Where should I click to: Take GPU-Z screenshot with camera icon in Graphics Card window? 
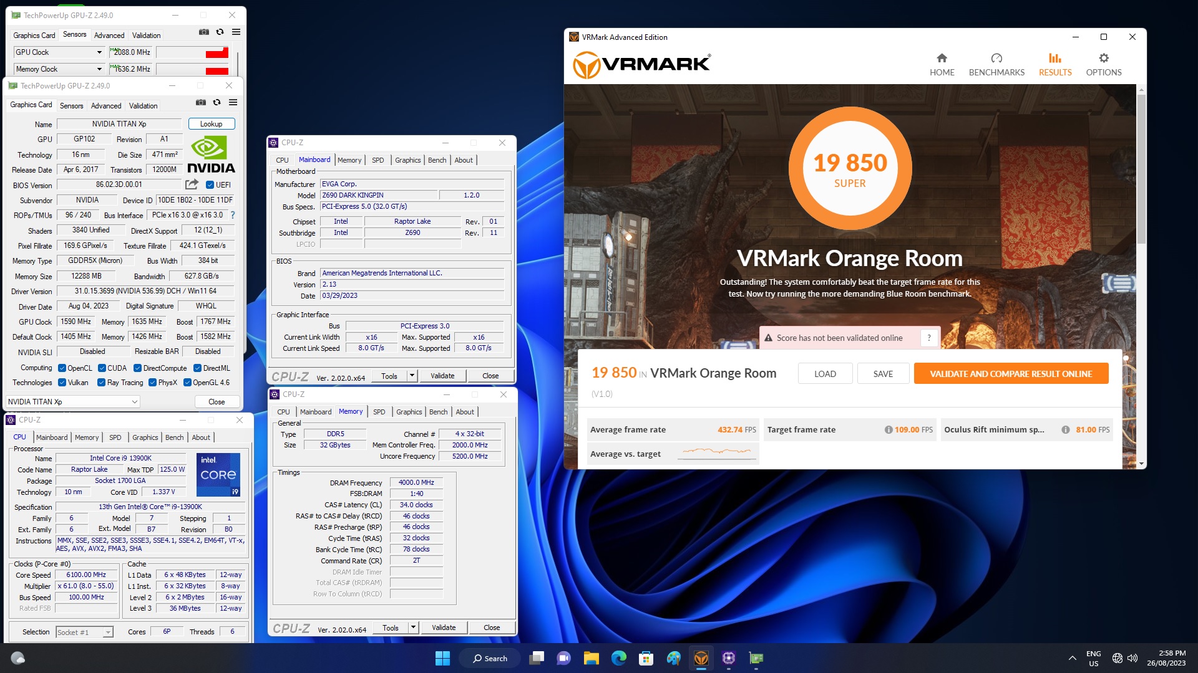200,102
